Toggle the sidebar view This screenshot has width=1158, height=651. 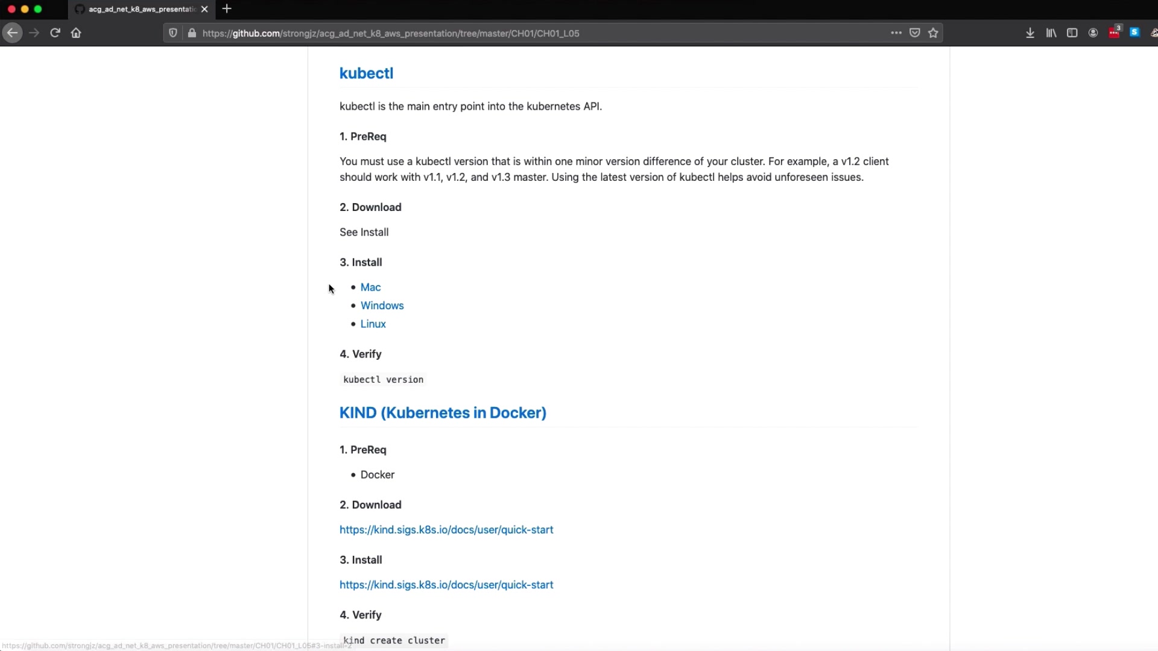click(1072, 33)
